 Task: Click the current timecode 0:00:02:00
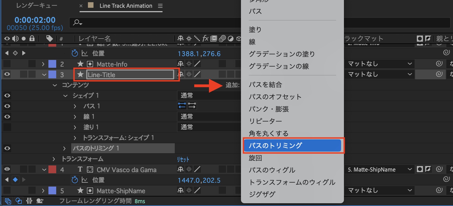(x=35, y=20)
